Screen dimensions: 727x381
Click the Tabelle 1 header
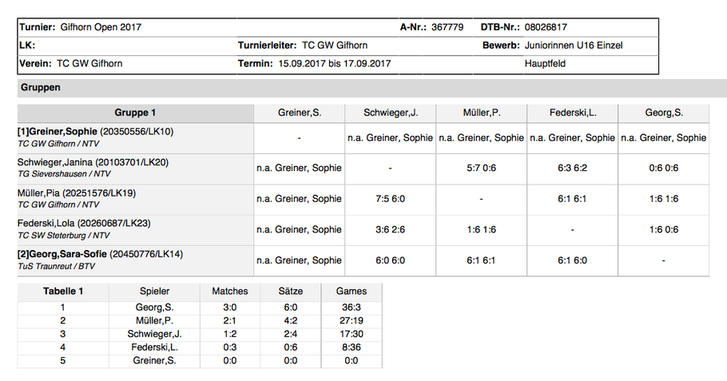(63, 292)
